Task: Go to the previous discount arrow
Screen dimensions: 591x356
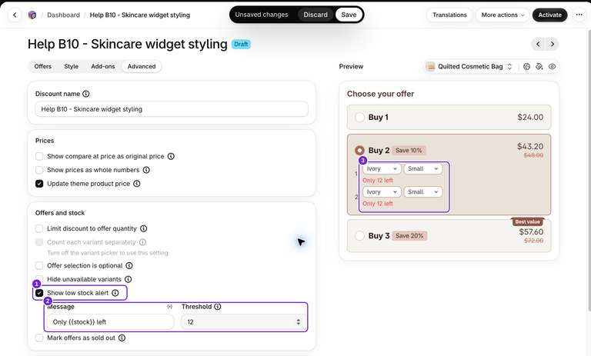Action: (x=538, y=44)
